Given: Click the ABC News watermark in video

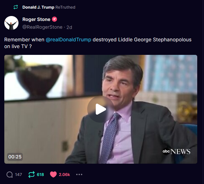Looking at the screenshot, I should 176,151.
